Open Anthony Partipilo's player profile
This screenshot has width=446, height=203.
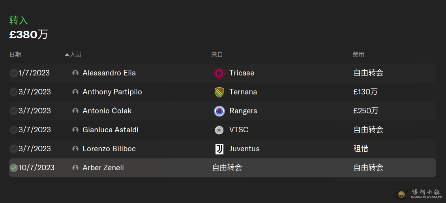point(112,92)
